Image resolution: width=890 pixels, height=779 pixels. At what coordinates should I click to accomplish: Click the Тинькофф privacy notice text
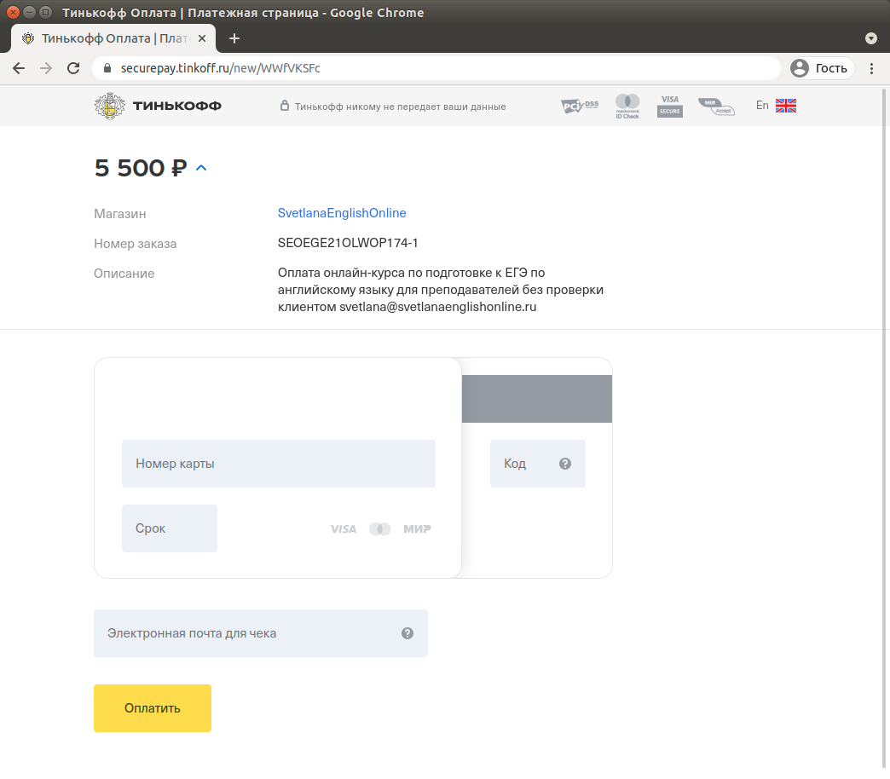click(x=400, y=107)
